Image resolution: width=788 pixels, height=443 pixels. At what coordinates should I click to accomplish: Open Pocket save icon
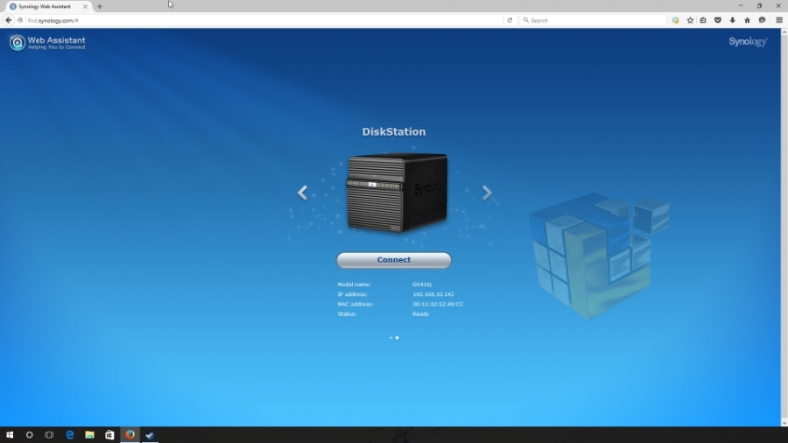pos(718,21)
